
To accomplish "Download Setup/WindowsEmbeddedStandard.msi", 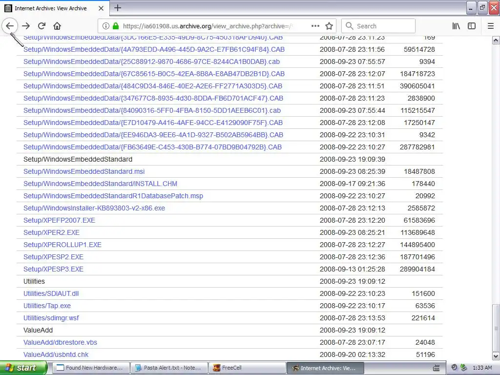I will click(x=84, y=171).
